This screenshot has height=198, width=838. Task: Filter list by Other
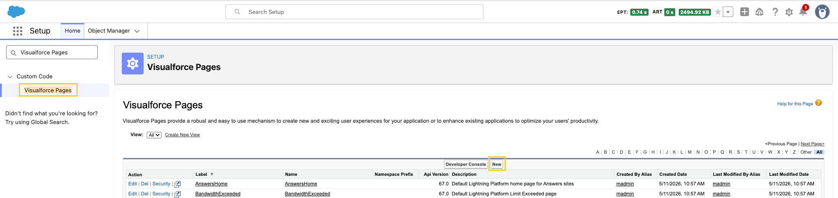coord(806,152)
